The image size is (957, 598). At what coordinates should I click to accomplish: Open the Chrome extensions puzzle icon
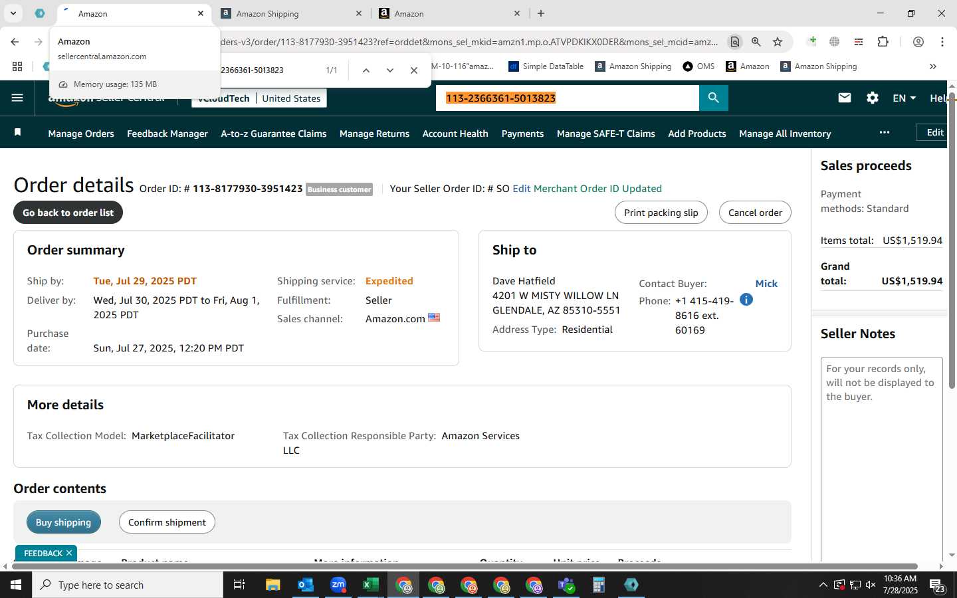[883, 42]
